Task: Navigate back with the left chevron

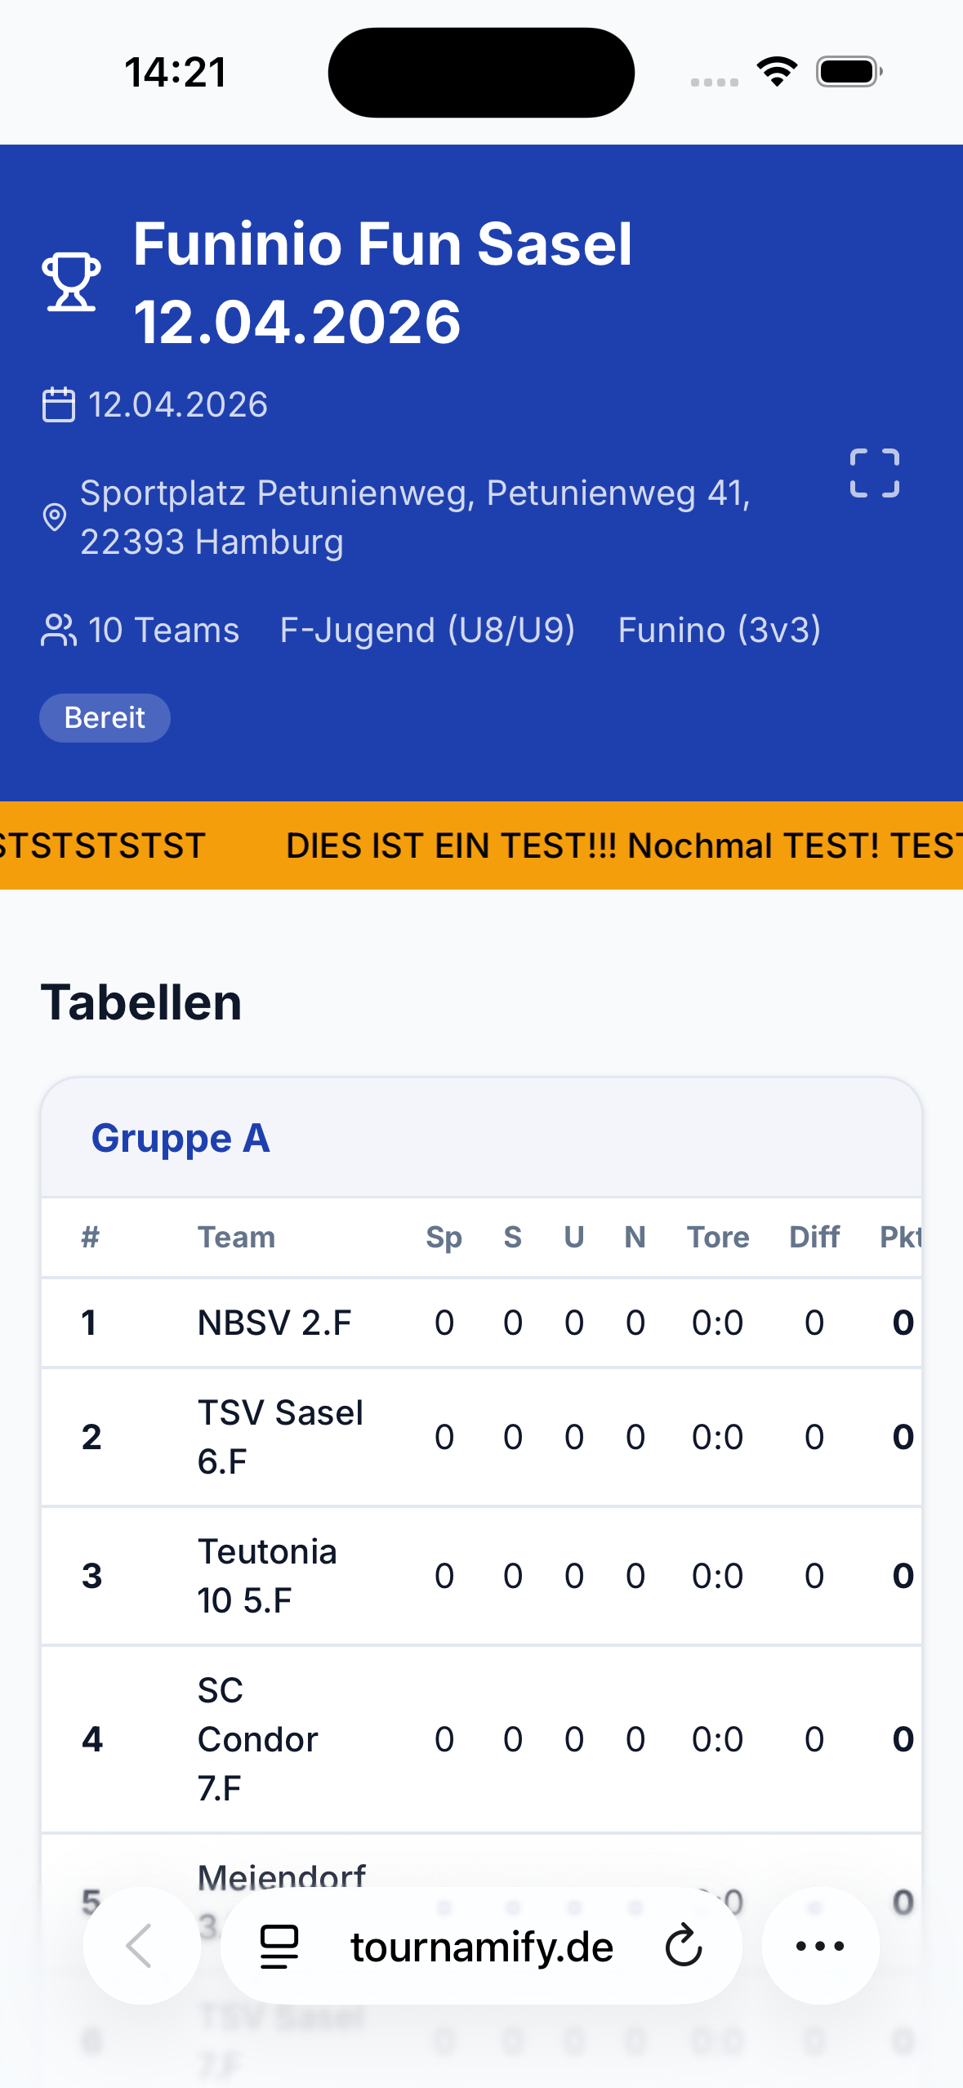Action: click(140, 1945)
